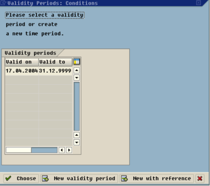Close window via title bar close icon
This screenshot has height=186, width=210.
pos(198,3)
